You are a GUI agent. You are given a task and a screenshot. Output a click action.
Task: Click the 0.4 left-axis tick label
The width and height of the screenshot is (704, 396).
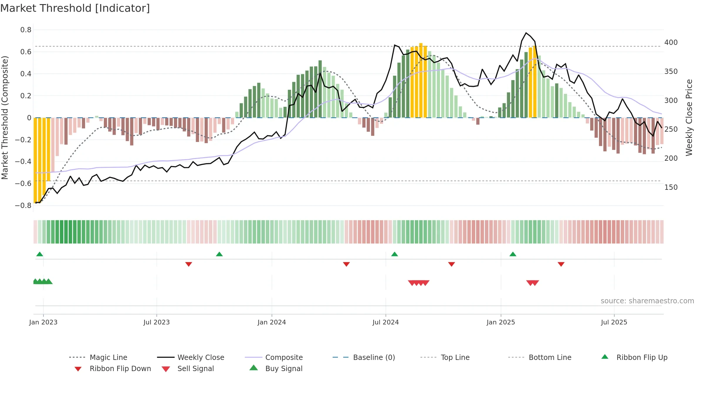click(x=26, y=74)
